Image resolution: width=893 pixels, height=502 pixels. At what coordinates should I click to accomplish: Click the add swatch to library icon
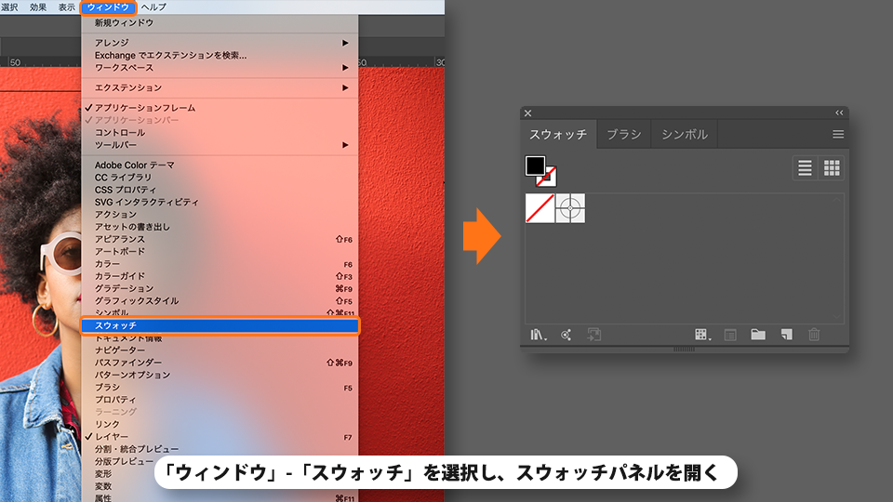594,335
